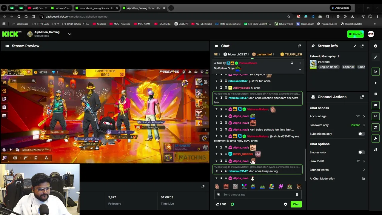The image size is (382, 215).
Task: Open a new browser tab
Action: coord(171,8)
